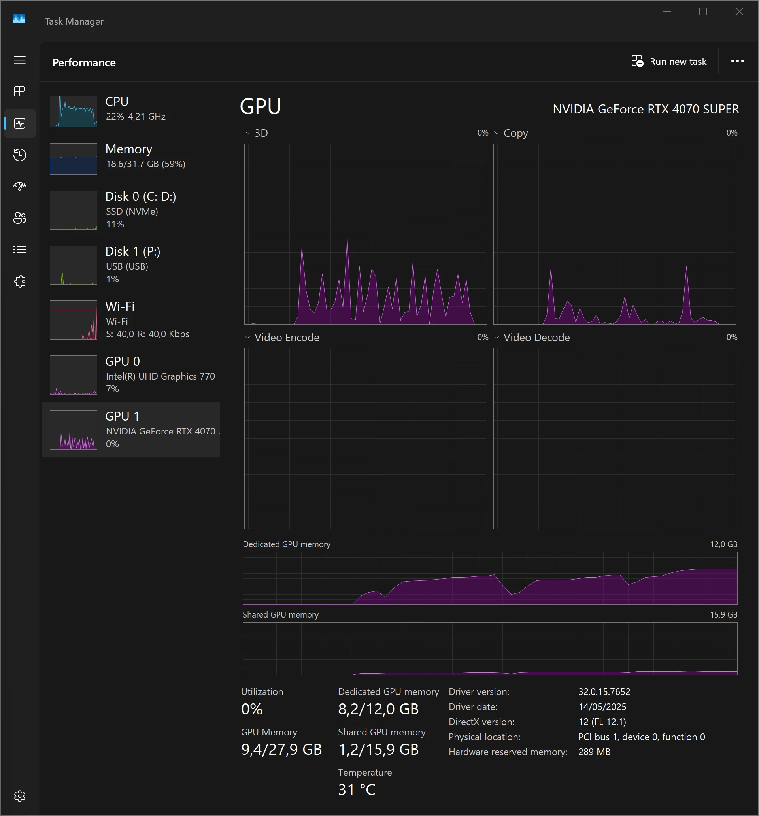Open the App history page icon

pos(20,155)
